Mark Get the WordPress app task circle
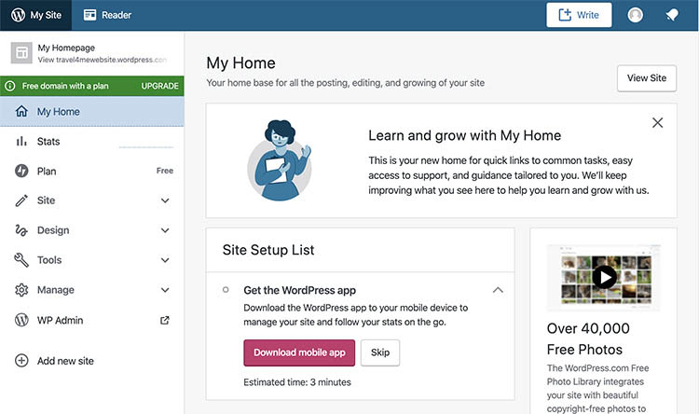The image size is (699, 414). (x=226, y=290)
